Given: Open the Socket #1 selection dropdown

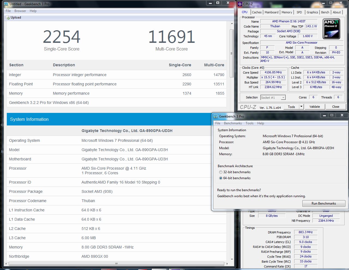Looking at the screenshot, I should (273, 97).
